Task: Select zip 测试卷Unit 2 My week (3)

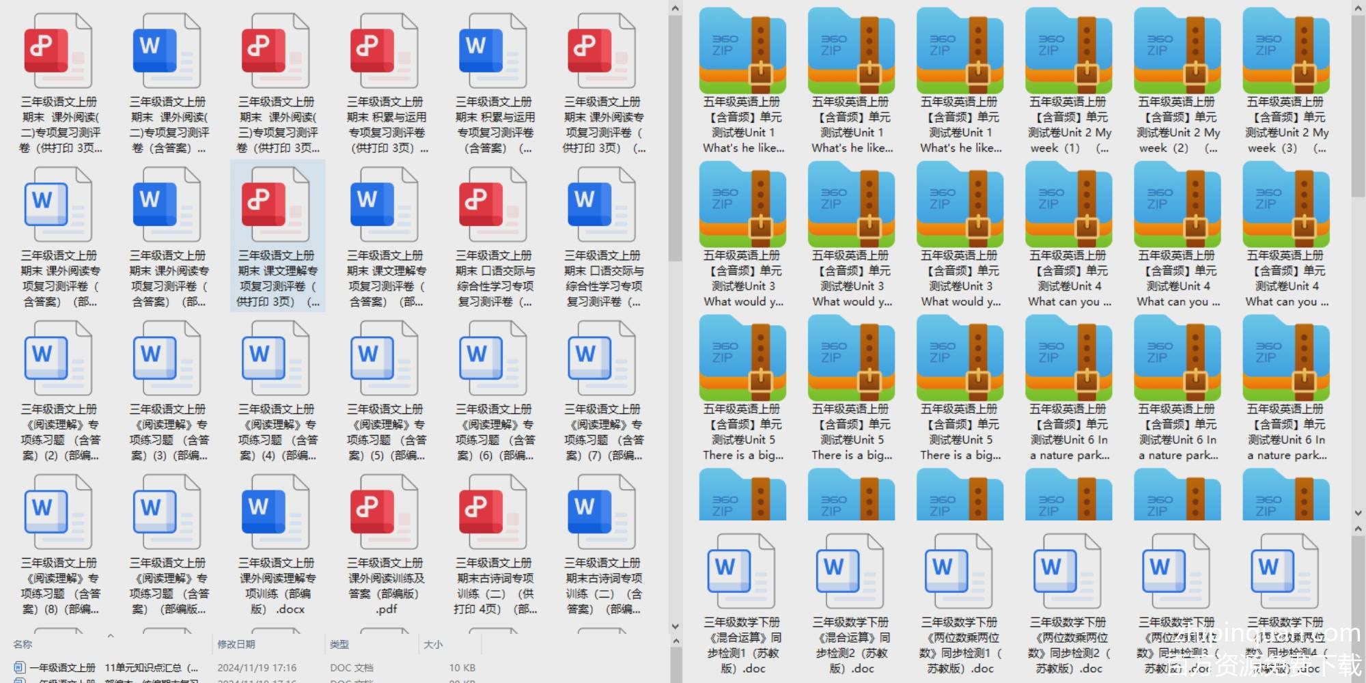Action: 1287,82
